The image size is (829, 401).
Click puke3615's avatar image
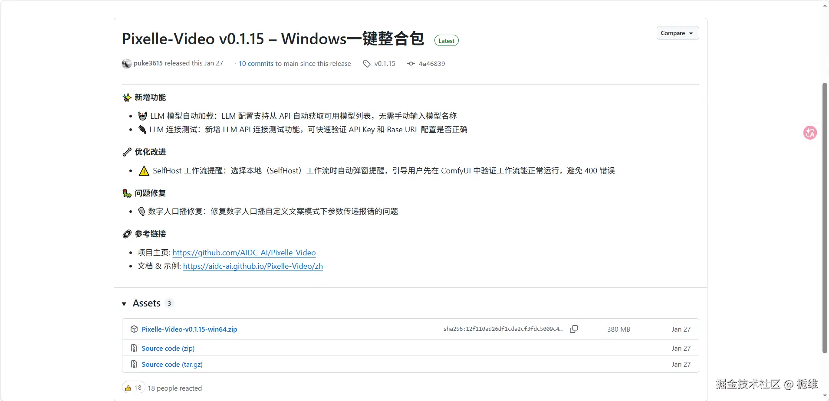(127, 64)
